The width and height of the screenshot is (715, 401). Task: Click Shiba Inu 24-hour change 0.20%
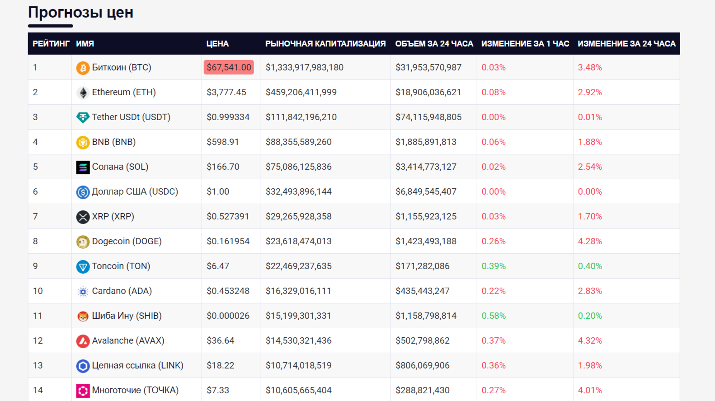tap(590, 316)
